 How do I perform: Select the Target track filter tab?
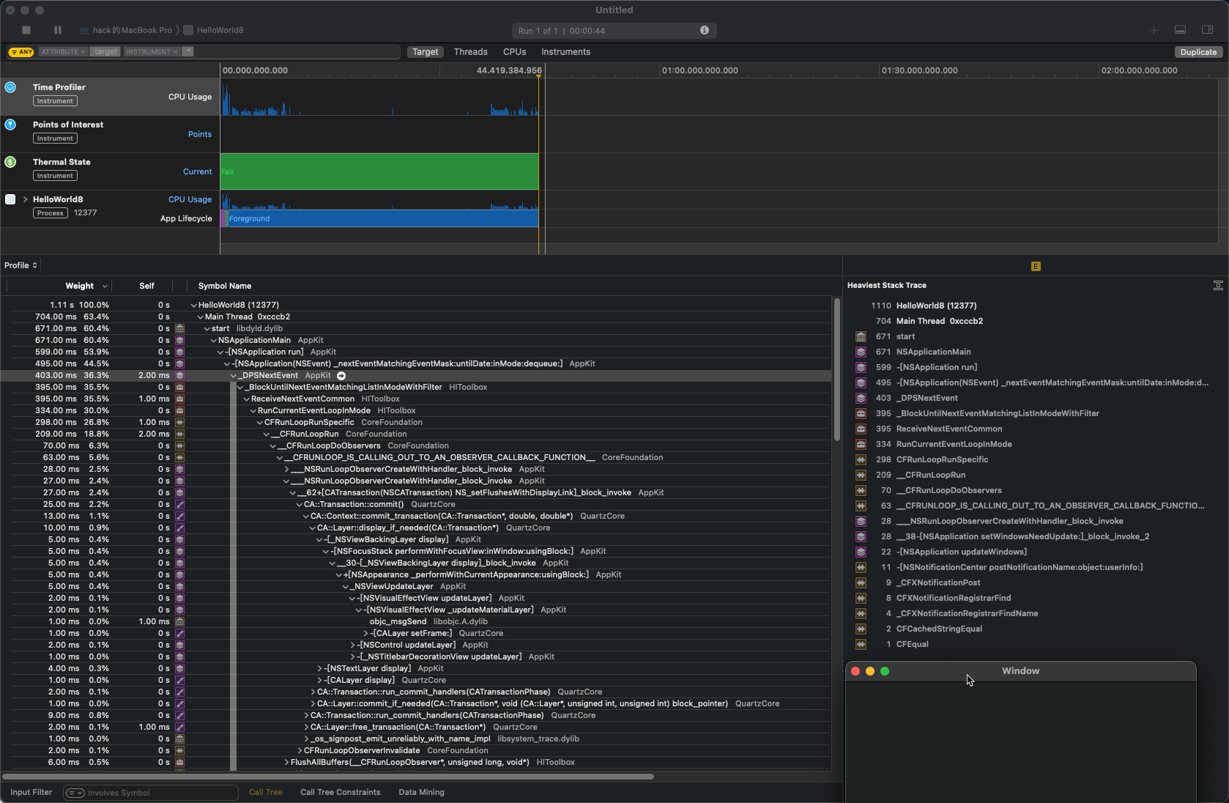tap(425, 52)
